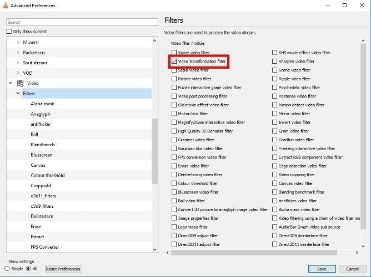Select the Bluescreen tree item
Image resolution: width=371 pixels, height=277 pixels.
(42, 155)
